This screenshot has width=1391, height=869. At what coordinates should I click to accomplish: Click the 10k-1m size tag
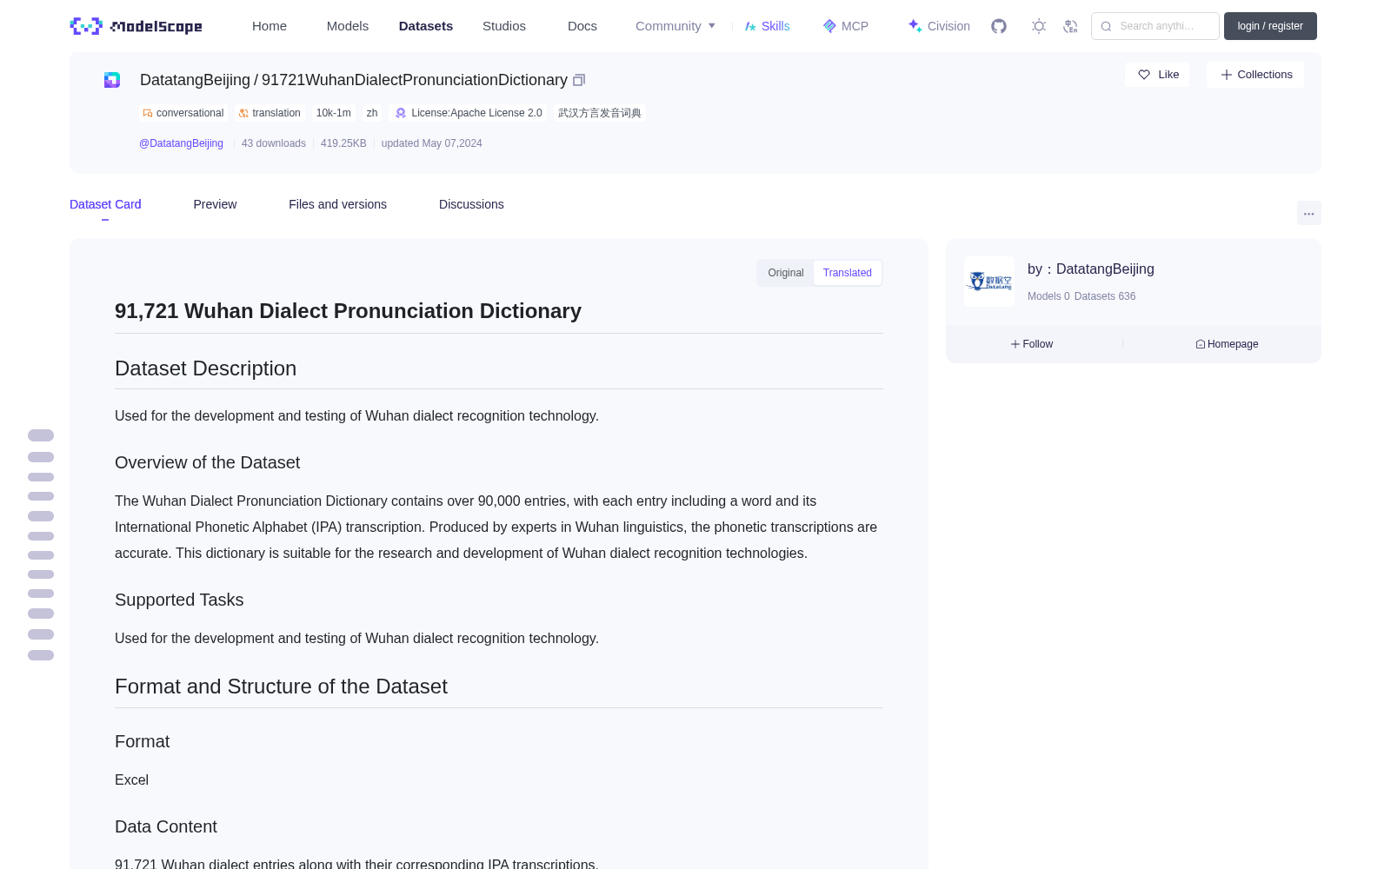tap(334, 113)
